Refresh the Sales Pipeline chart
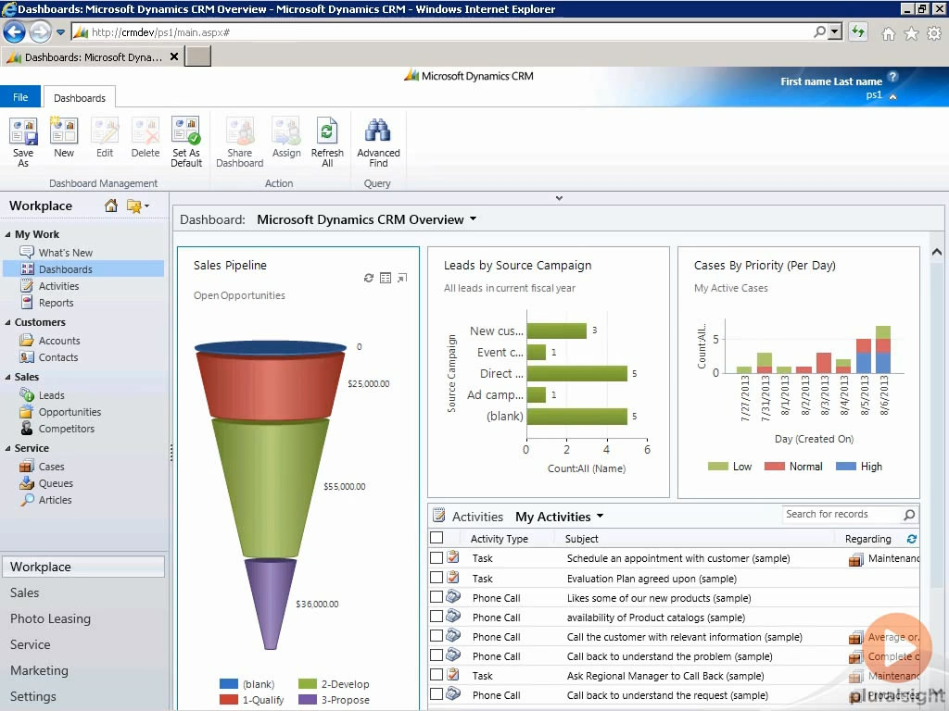 (x=369, y=278)
